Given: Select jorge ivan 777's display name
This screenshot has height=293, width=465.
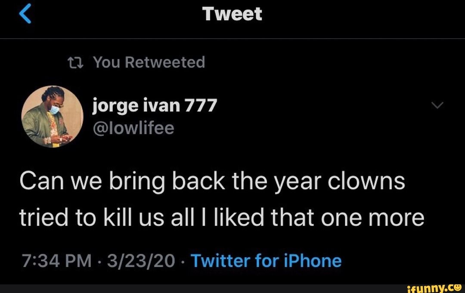Looking at the screenshot, I should click(x=154, y=105).
